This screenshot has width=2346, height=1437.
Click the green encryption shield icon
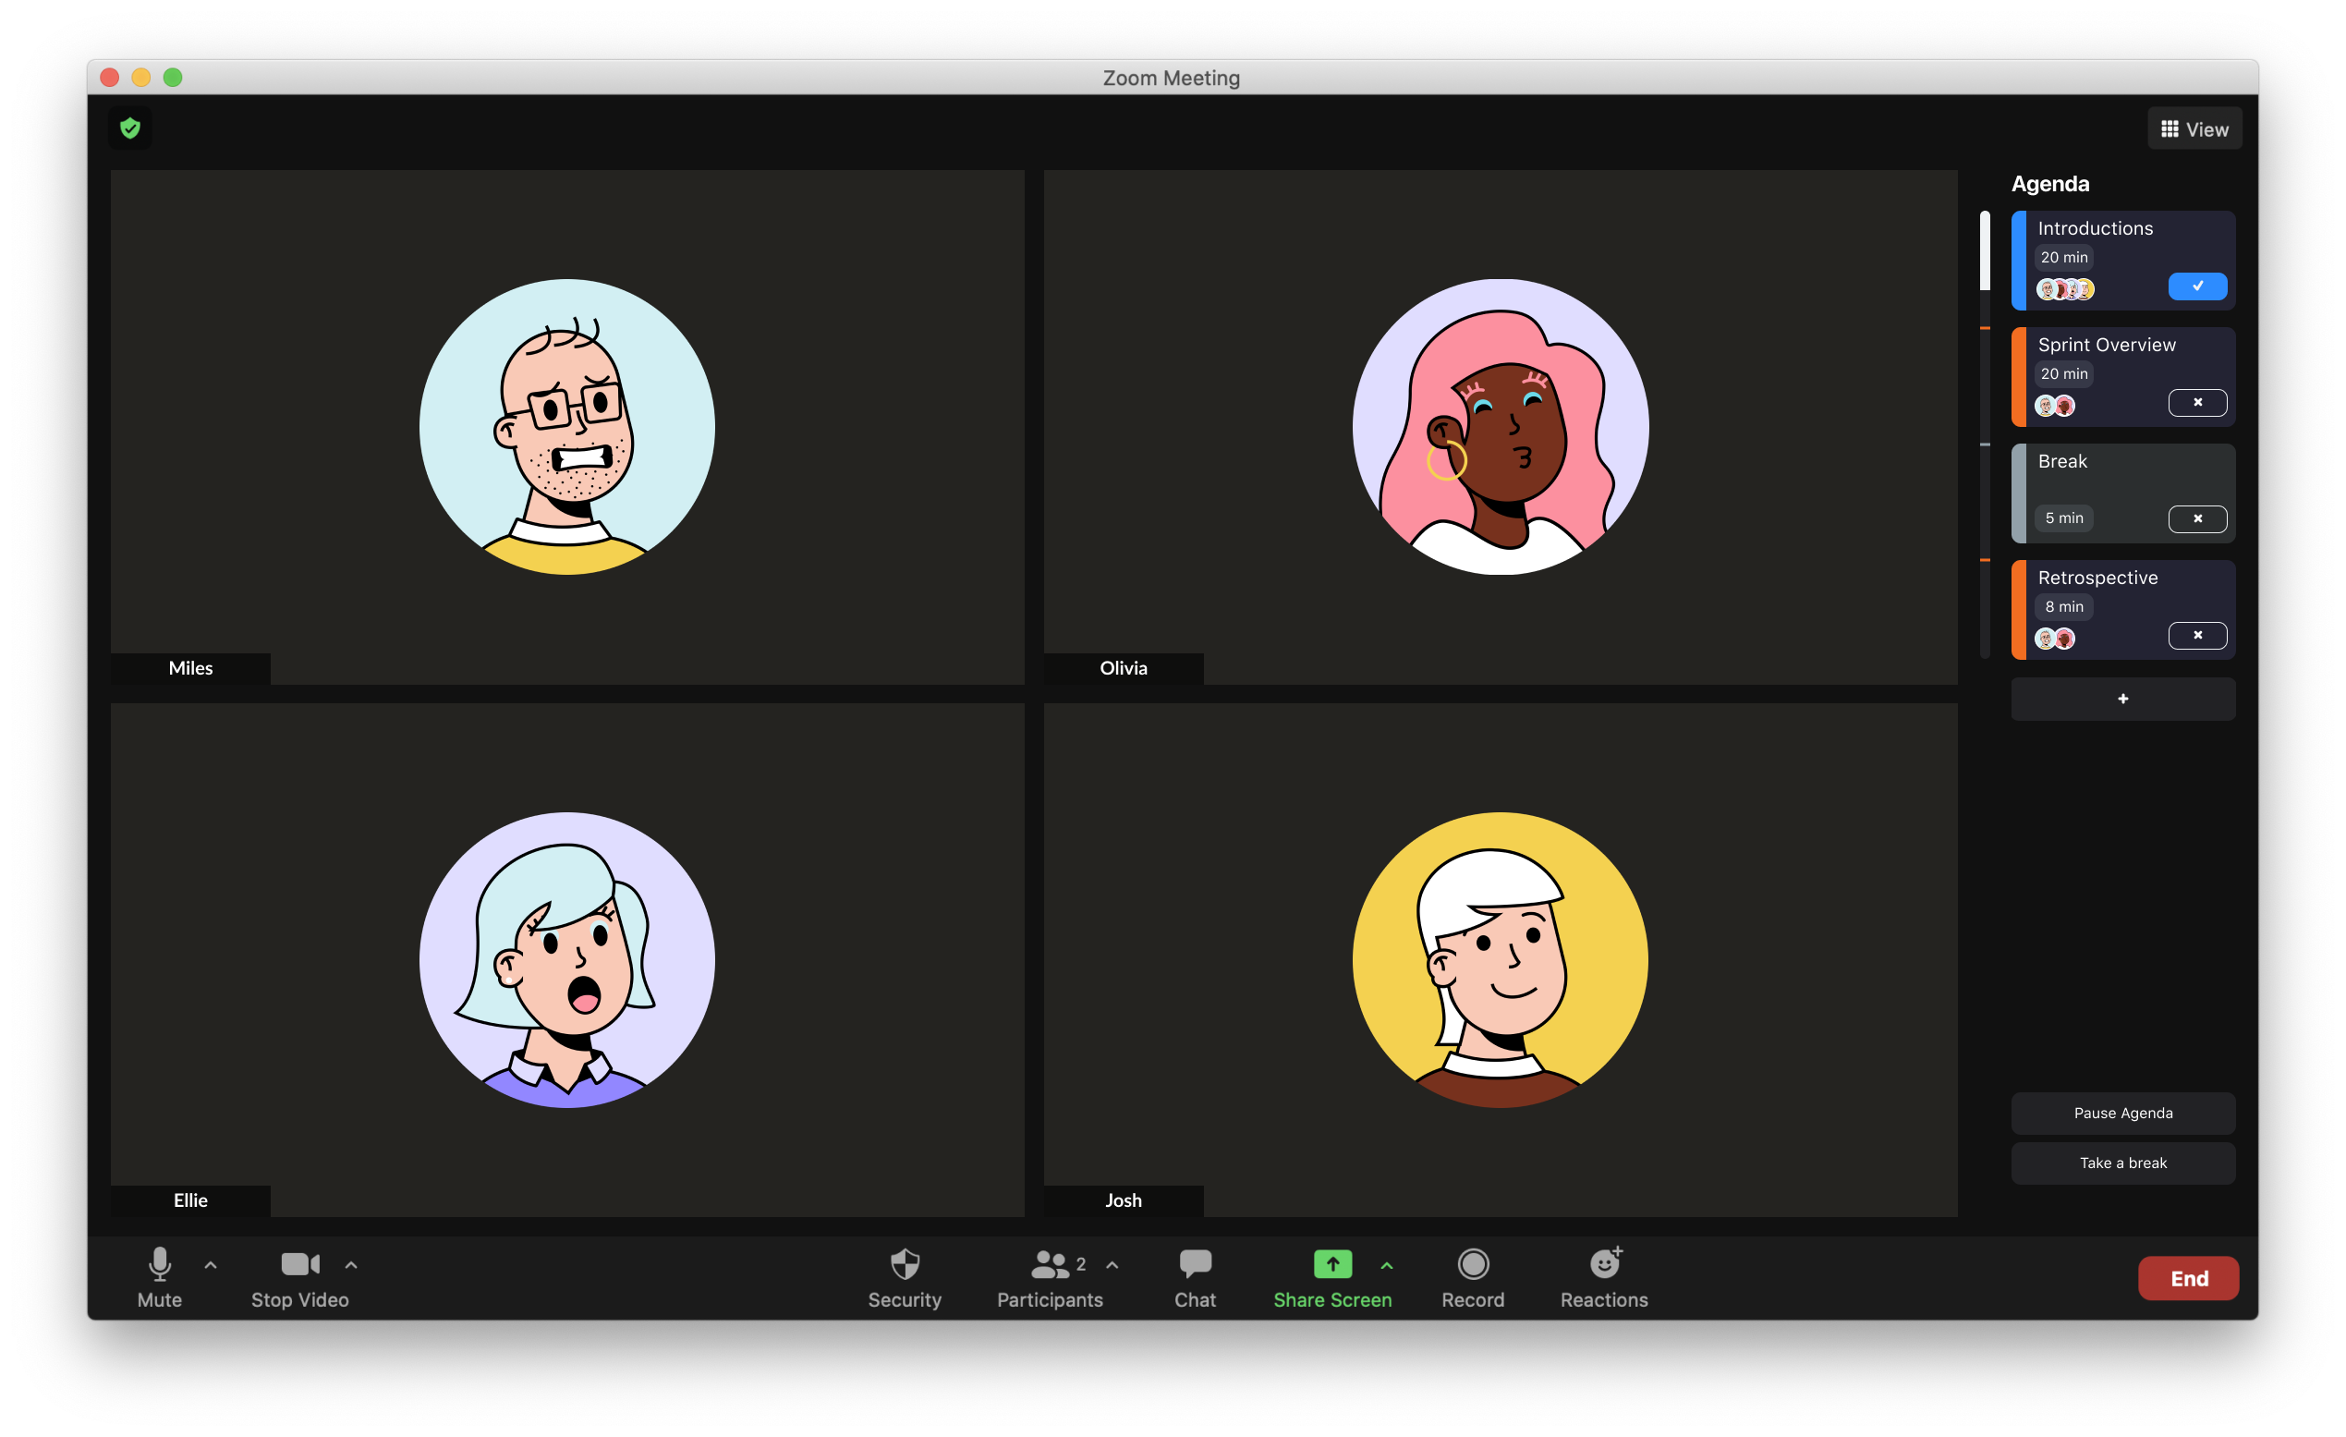point(130,128)
